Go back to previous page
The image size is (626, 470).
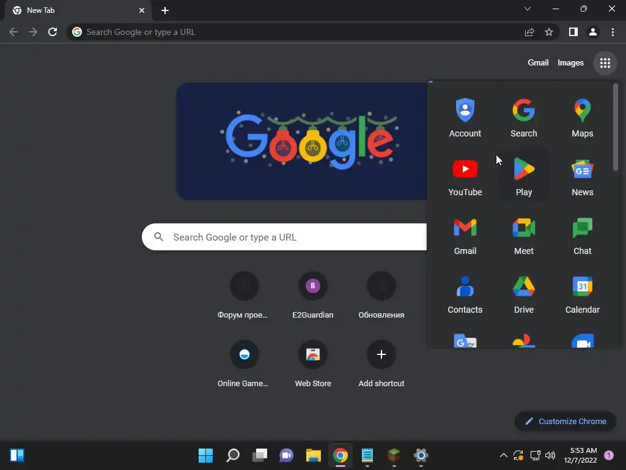coord(13,32)
